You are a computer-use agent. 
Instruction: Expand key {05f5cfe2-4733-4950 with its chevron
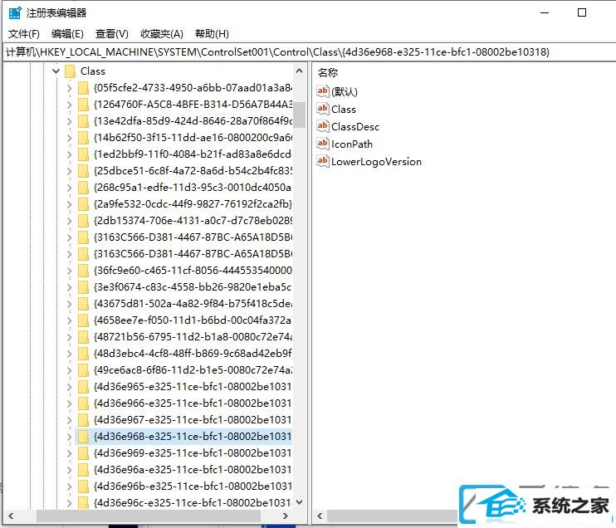(x=70, y=88)
